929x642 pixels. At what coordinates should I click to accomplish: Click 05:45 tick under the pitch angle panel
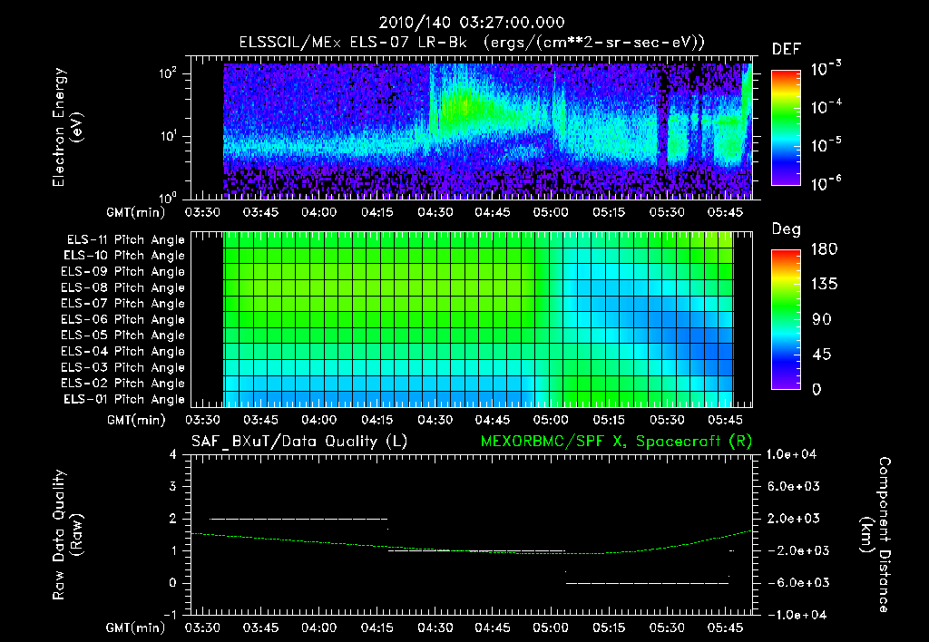coord(725,420)
